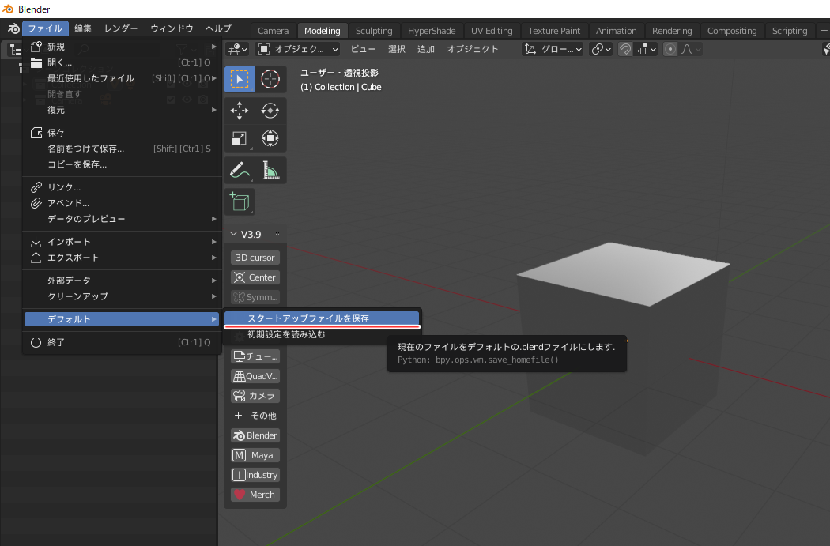The image size is (830, 546).
Task: Collapse the V3.9 panel
Action: pyautogui.click(x=234, y=234)
